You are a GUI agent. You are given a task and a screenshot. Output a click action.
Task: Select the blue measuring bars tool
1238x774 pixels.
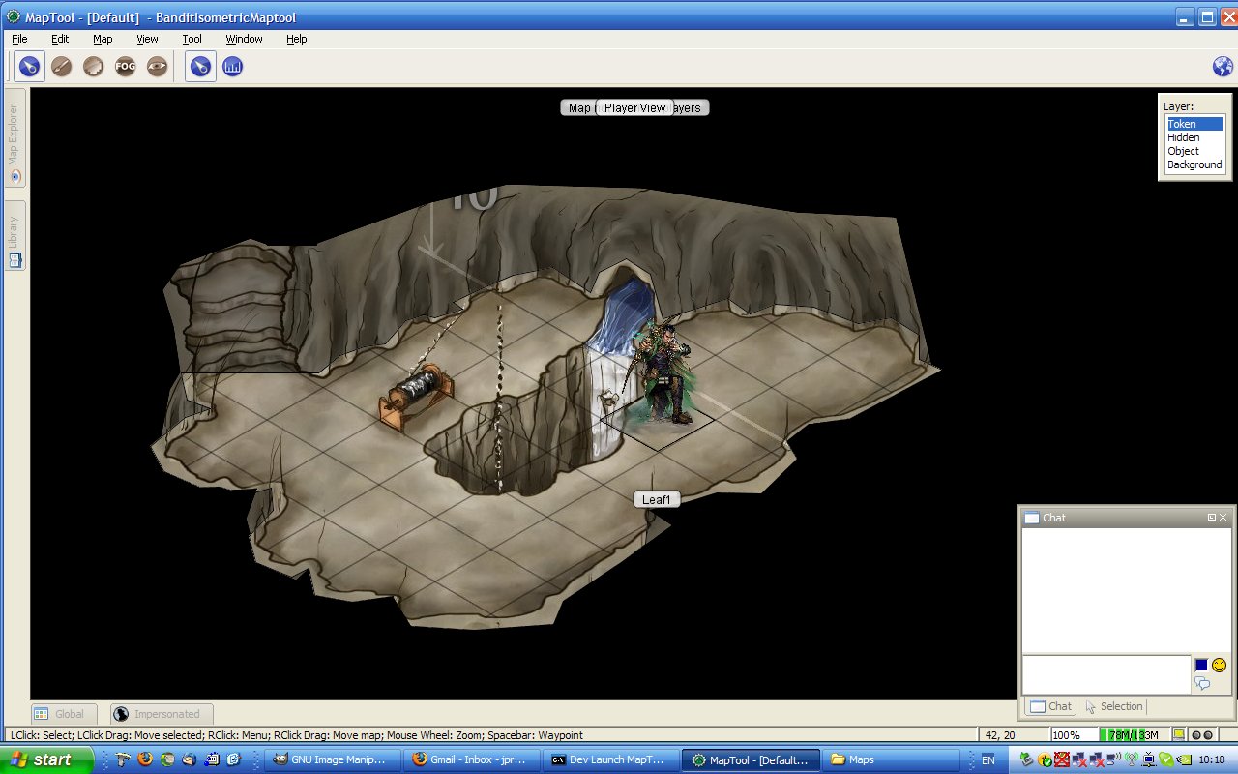tap(232, 67)
